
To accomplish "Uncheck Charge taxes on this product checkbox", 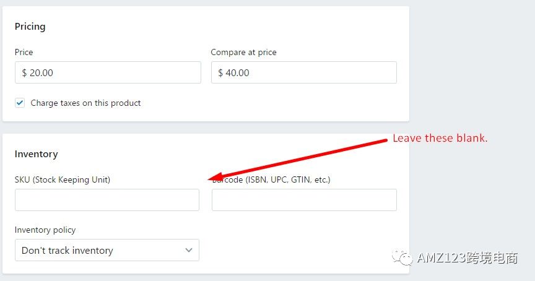I will (20, 103).
